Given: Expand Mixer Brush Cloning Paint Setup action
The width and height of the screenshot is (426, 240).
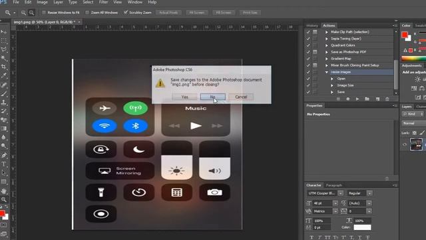Looking at the screenshot, I should click(327, 65).
